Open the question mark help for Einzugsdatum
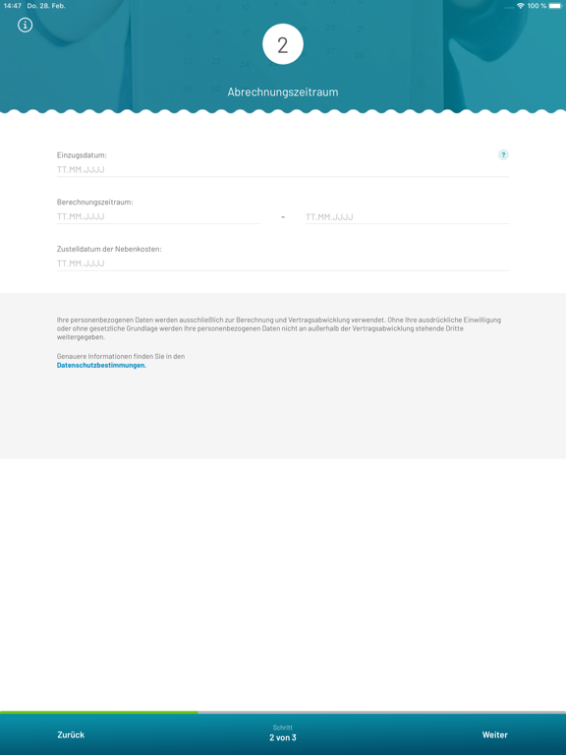Image resolution: width=566 pixels, height=755 pixels. point(503,154)
